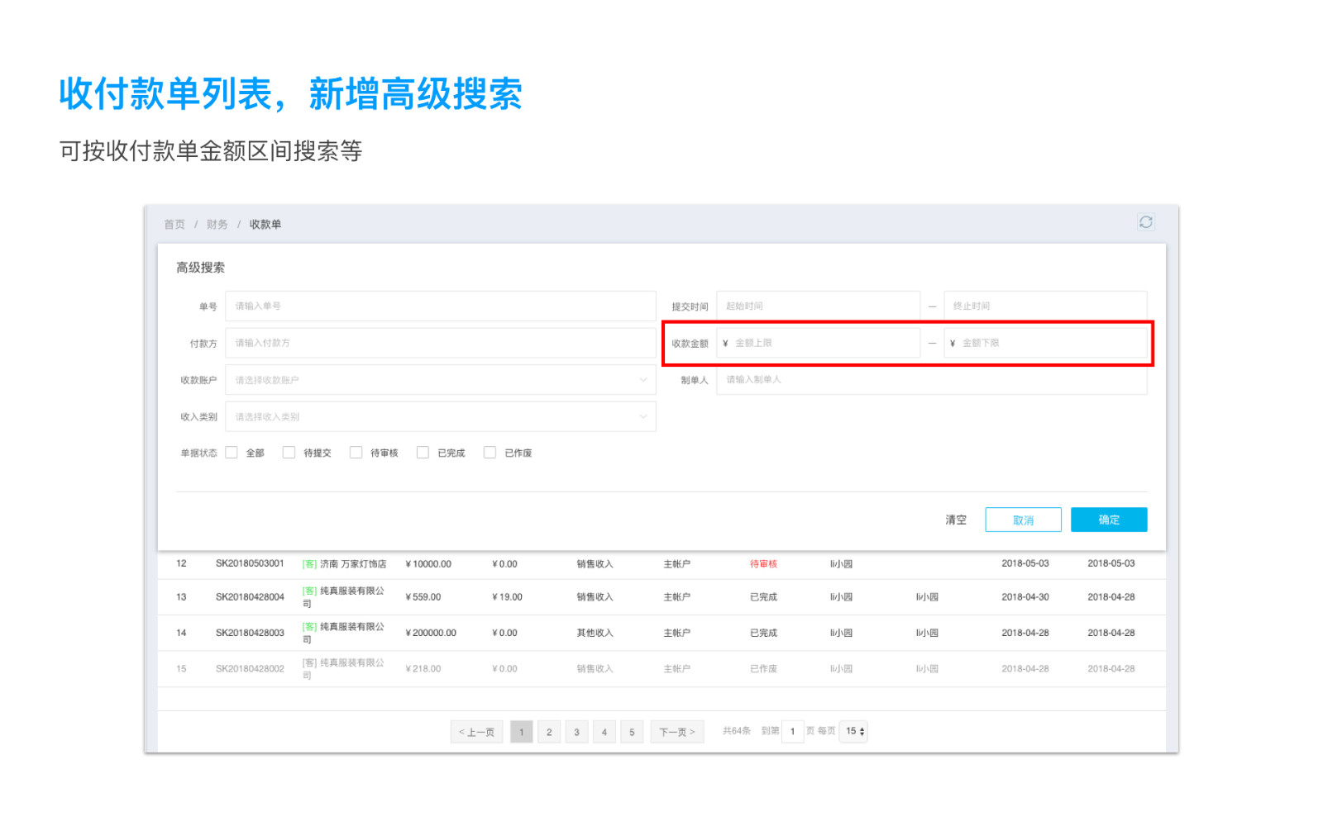The height and width of the screenshot is (826, 1323).
Task: Toggle the 已作废 checkbox
Action: (490, 453)
